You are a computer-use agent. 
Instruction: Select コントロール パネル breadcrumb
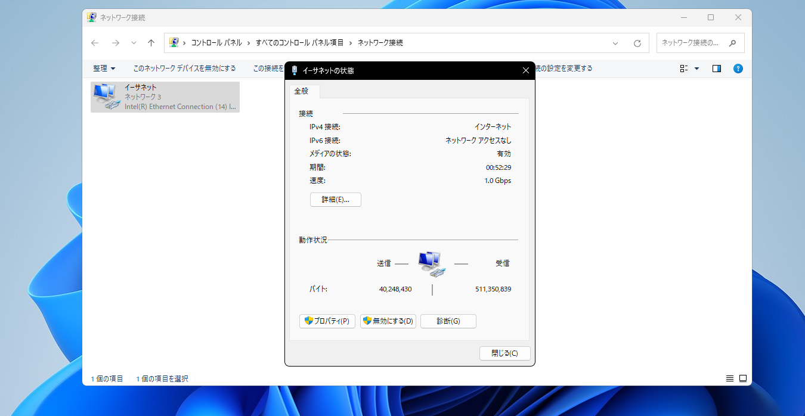coord(216,43)
